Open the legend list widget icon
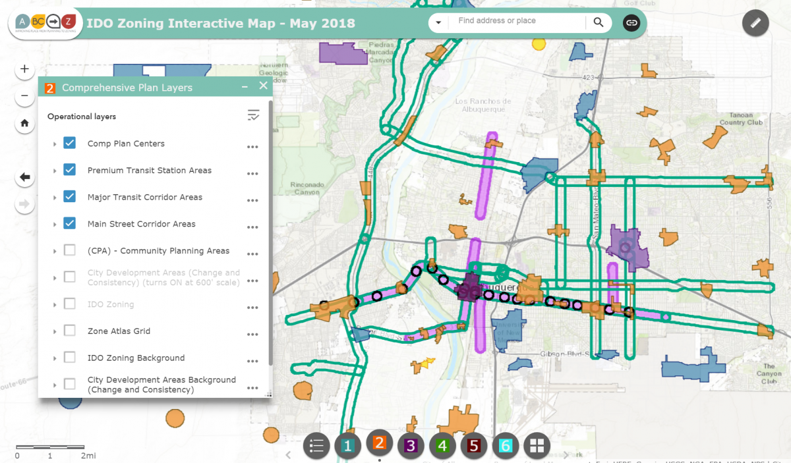The width and height of the screenshot is (791, 463). (316, 446)
